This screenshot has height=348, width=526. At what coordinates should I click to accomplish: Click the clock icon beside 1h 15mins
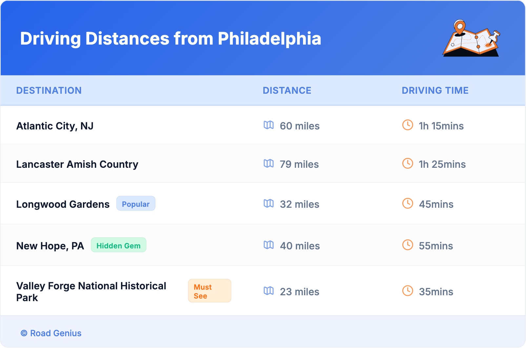click(x=408, y=125)
